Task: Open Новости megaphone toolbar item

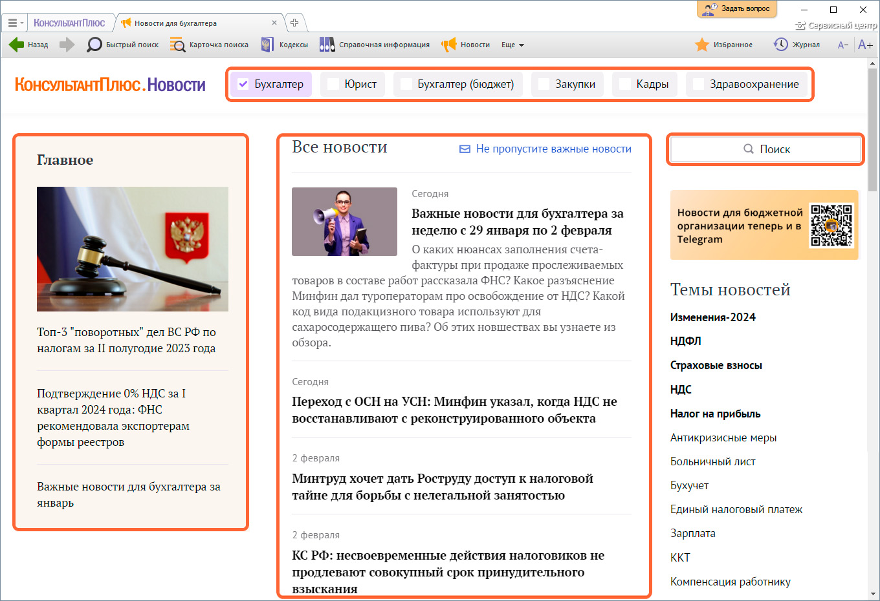Action: [466, 45]
